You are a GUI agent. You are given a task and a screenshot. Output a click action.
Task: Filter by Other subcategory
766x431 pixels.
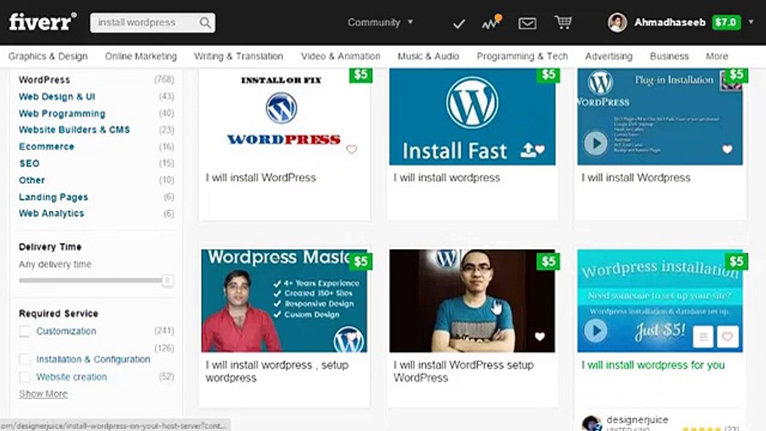32,180
